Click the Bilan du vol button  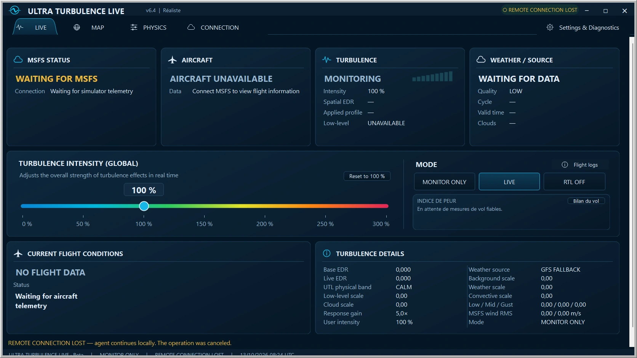tap(586, 201)
